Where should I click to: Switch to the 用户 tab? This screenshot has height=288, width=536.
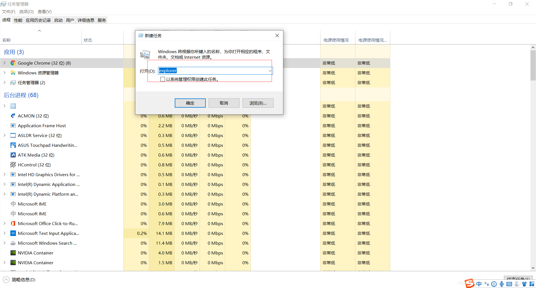(x=70, y=20)
